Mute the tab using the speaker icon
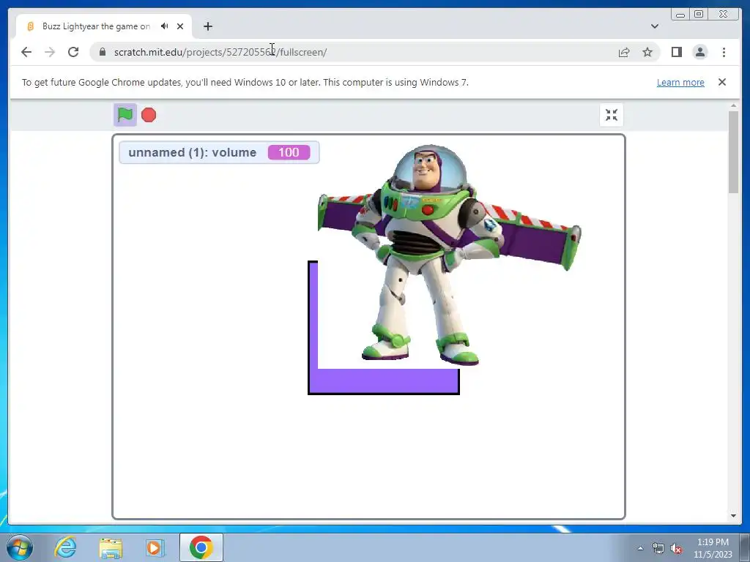The height and width of the screenshot is (562, 750). 165,26
